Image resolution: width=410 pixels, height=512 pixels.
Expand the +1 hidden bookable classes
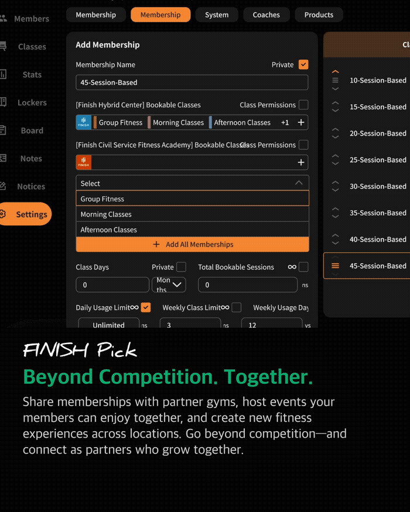[x=285, y=122]
